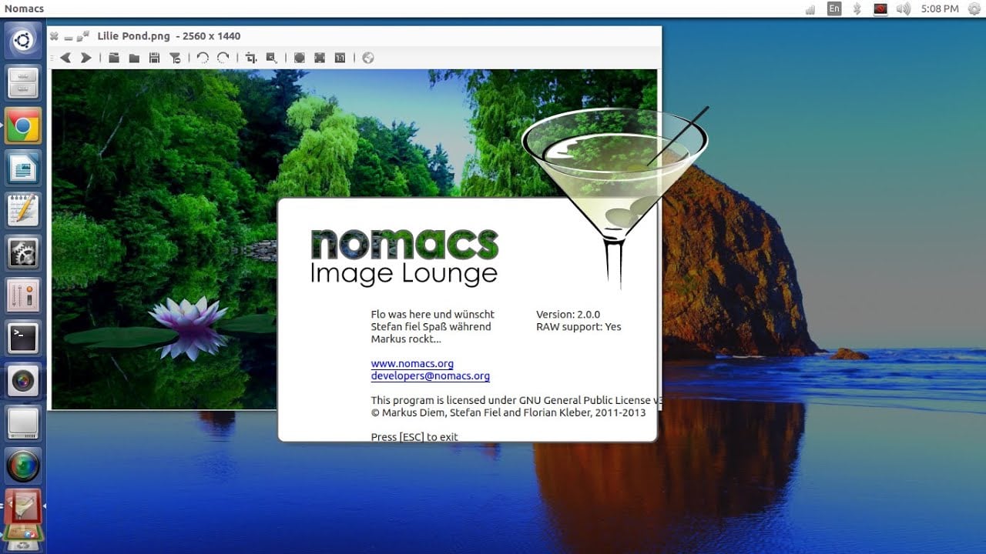
Task: Open the mixer sliders dock icon
Action: point(23,295)
